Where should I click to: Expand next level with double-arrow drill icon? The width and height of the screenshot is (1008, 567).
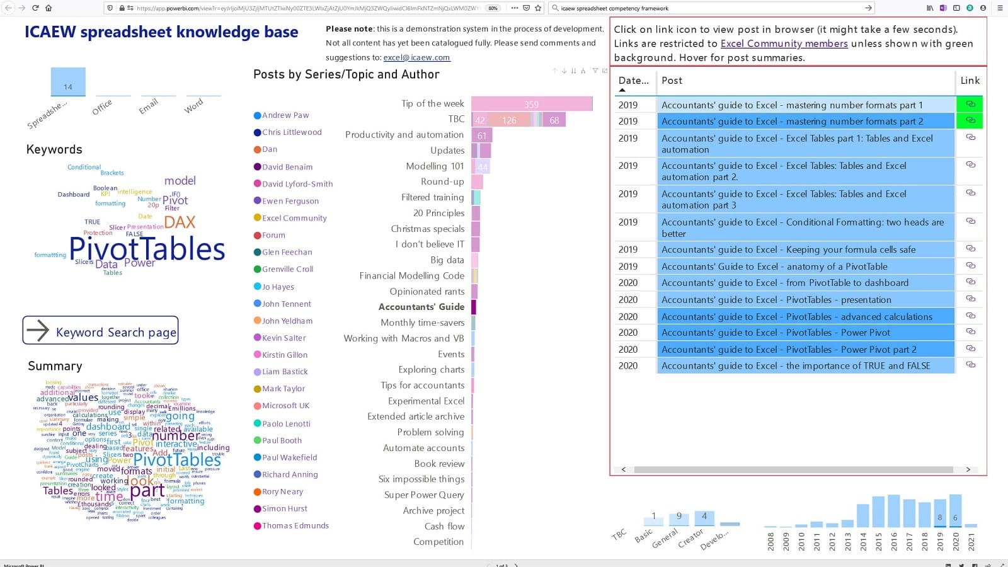pyautogui.click(x=573, y=71)
